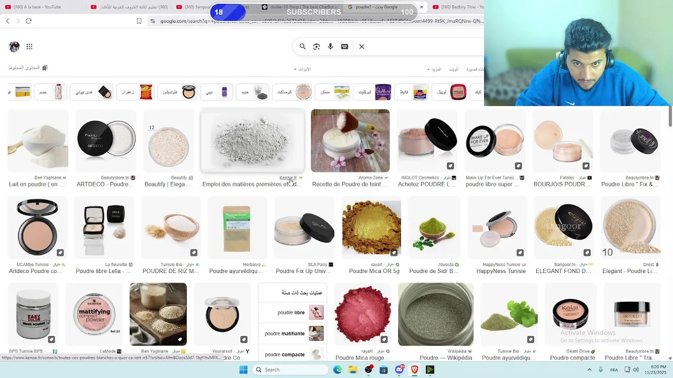This screenshot has height=378, width=673.
Task: Open the Google account avatar
Action: pos(14,47)
